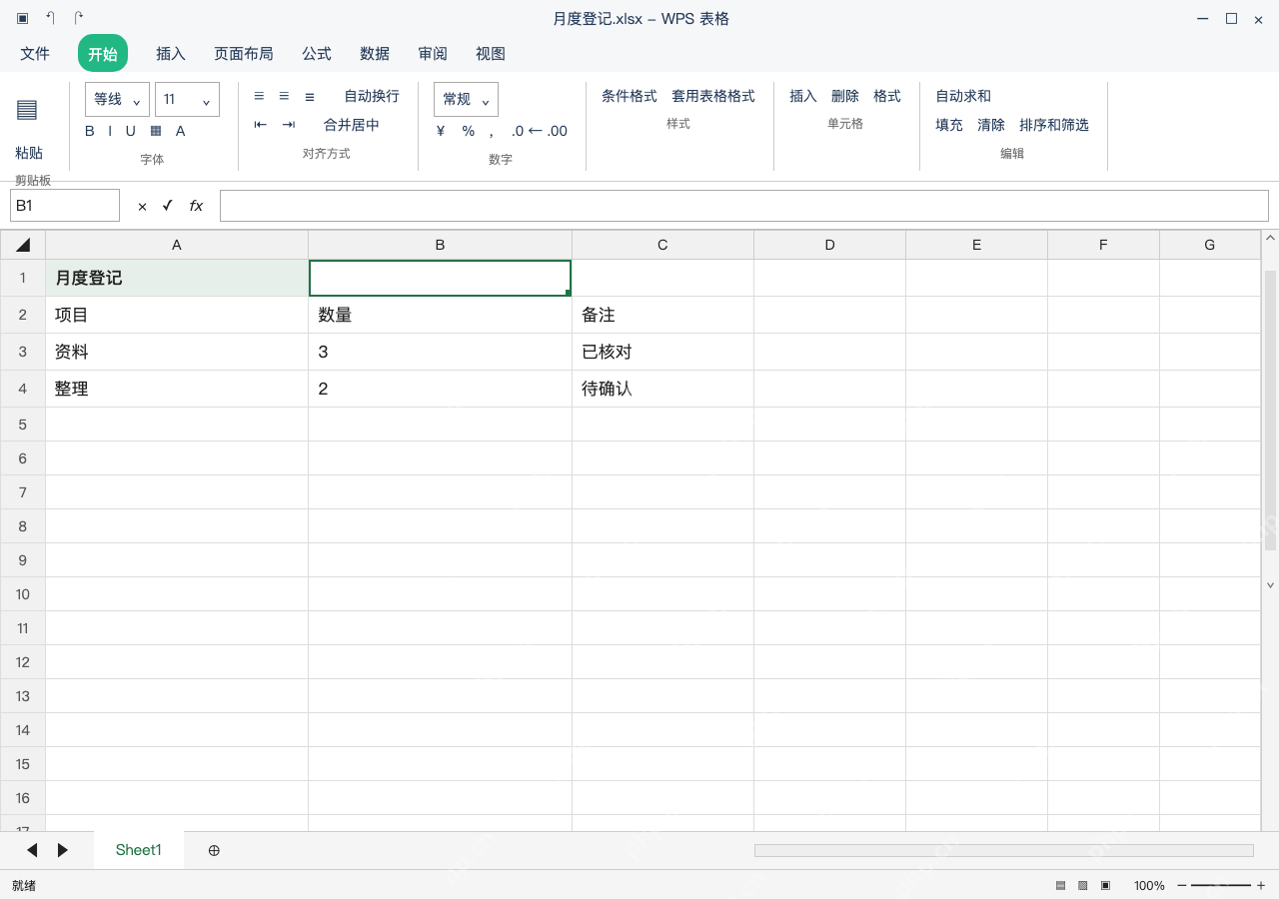The image size is (1279, 899).
Task: Click the 合并居中 merge and center button
Action: [352, 125]
